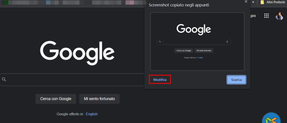This screenshot has width=287, height=123.
Task: Download the screenshot with Scarica button
Action: (236, 80)
